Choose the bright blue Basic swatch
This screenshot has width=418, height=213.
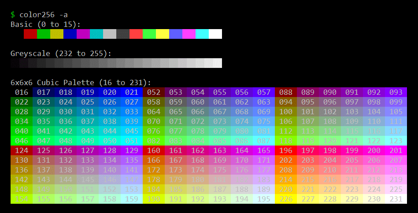point(176,34)
